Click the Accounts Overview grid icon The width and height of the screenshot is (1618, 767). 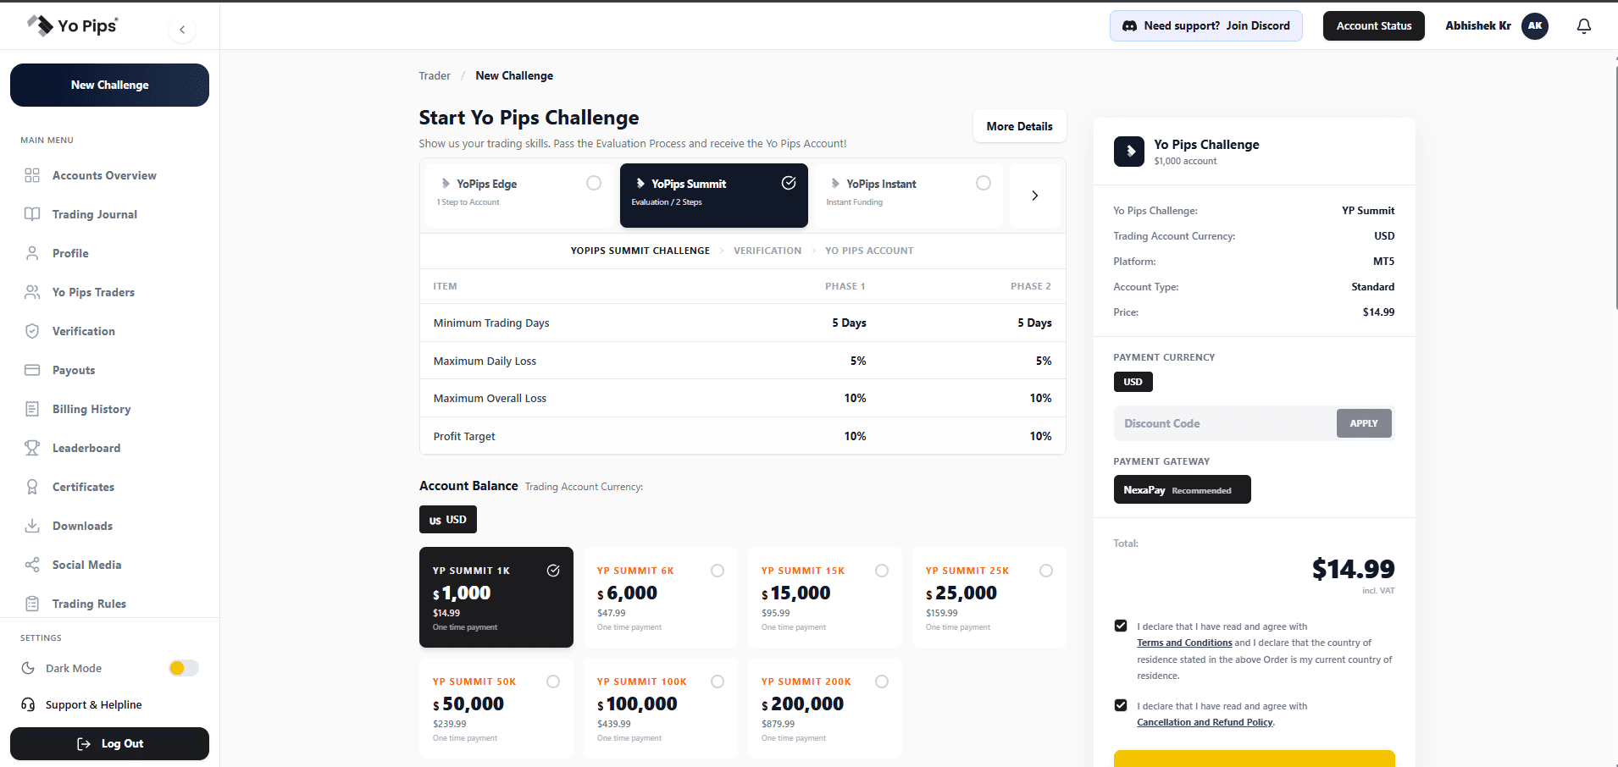[32, 175]
